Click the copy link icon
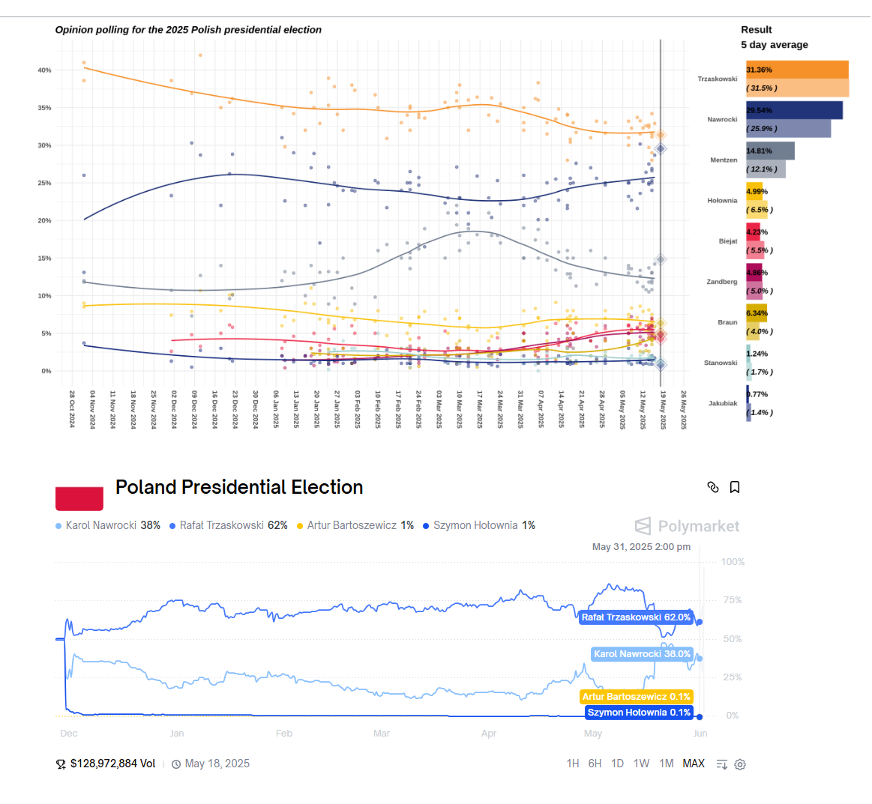Viewport: 872px width, 804px height. [713, 487]
